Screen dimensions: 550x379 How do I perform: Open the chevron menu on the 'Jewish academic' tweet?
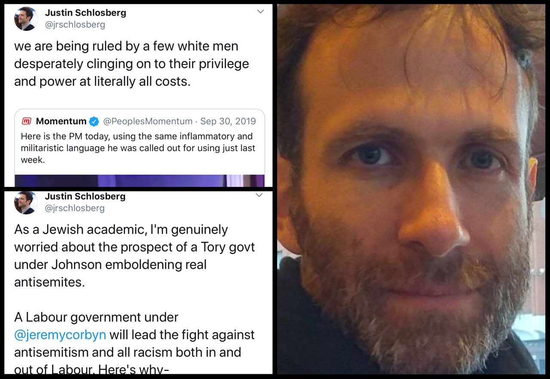[x=259, y=196]
